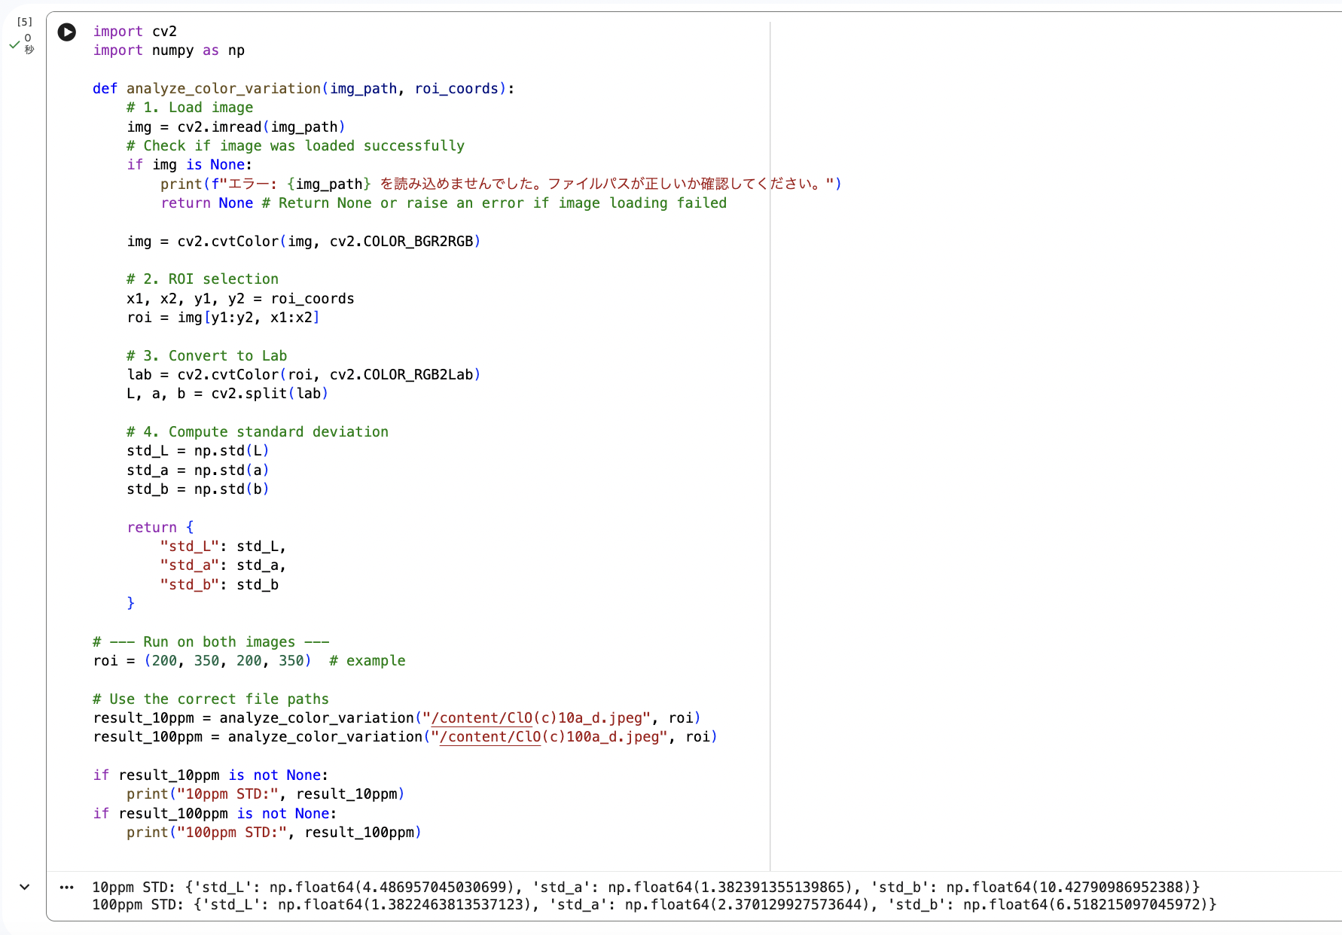The image size is (1342, 935).
Task: Click the analyze_color_variation function definition
Action: point(222,88)
